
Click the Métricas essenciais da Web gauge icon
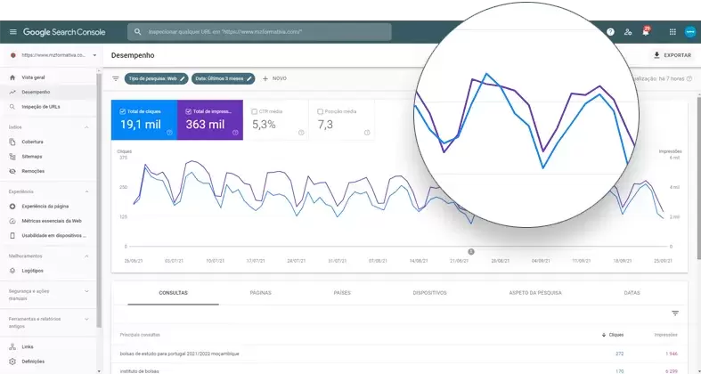pos(12,221)
